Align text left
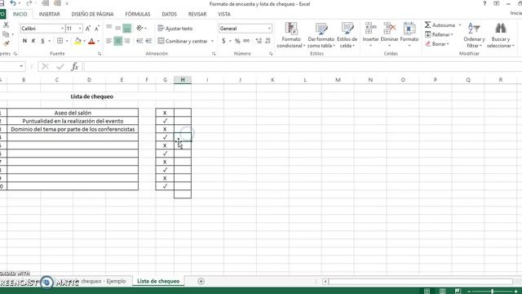The width and height of the screenshot is (522, 294). click(108, 41)
